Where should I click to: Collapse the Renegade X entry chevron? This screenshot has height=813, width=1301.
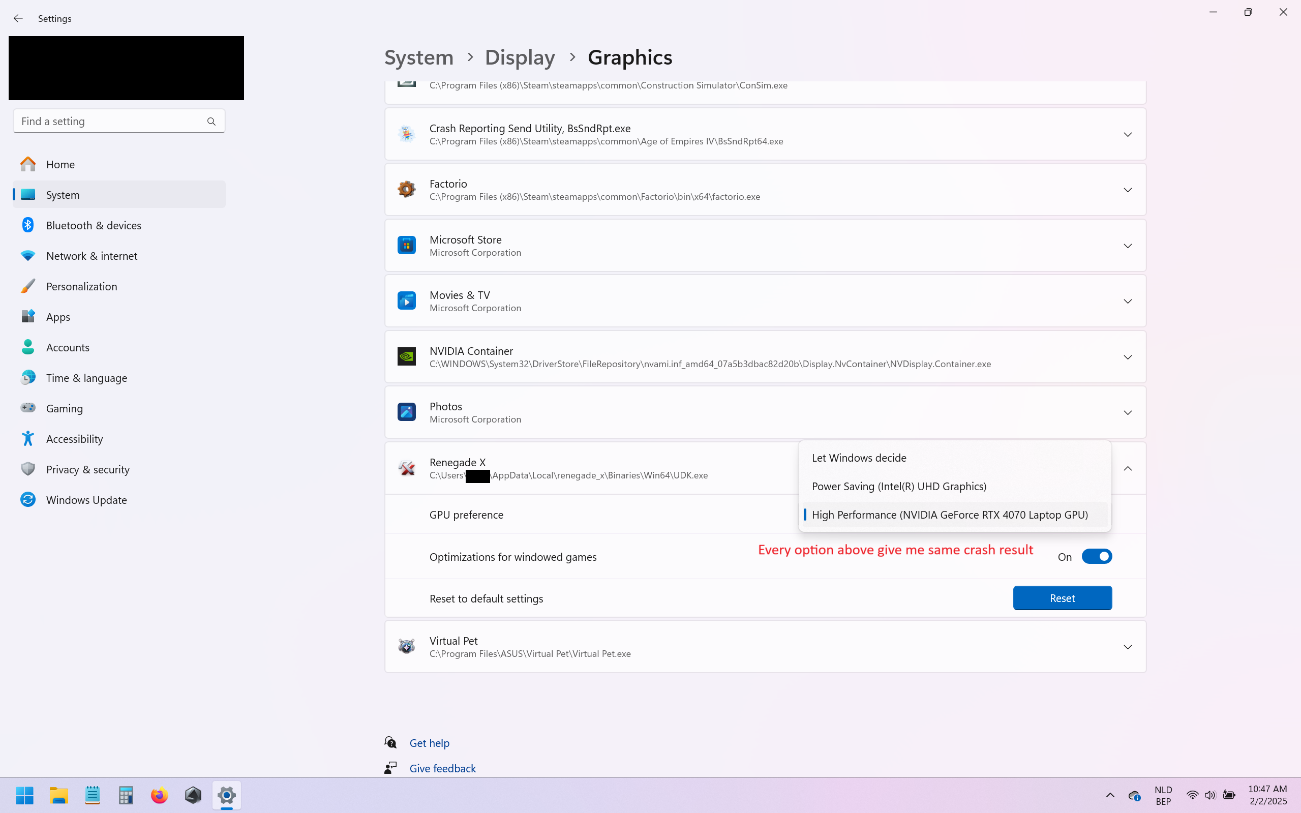[1127, 468]
